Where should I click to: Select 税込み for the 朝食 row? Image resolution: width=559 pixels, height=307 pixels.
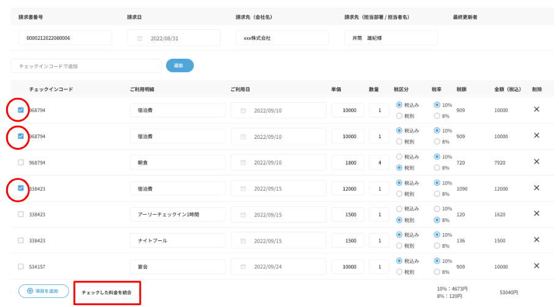pos(400,157)
